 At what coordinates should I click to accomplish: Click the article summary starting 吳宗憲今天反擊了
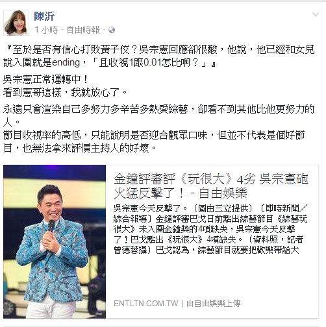pyautogui.click(x=210, y=229)
